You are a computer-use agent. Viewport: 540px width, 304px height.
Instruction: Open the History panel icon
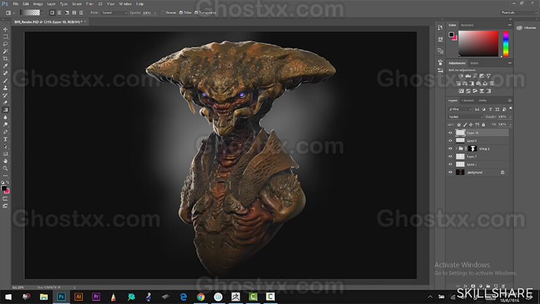pyautogui.click(x=440, y=28)
